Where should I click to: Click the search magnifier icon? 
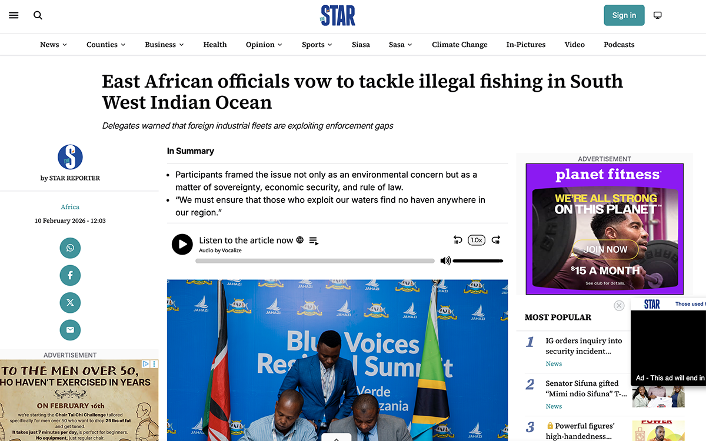click(x=38, y=15)
